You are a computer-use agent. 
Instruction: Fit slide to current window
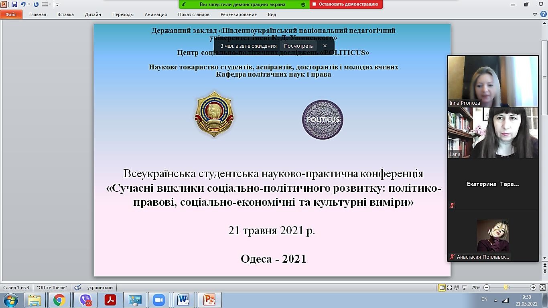click(543, 288)
